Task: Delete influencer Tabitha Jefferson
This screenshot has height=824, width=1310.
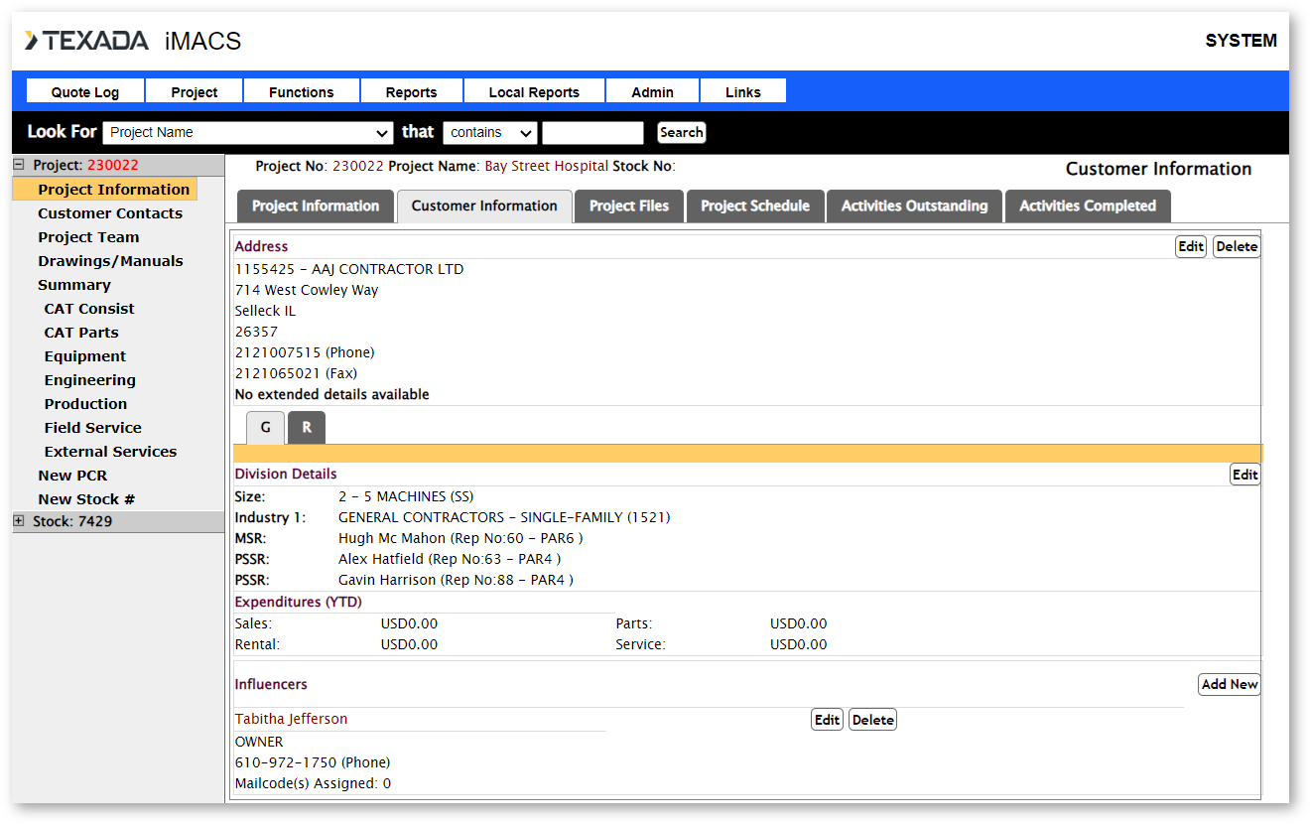Action: coord(872,720)
